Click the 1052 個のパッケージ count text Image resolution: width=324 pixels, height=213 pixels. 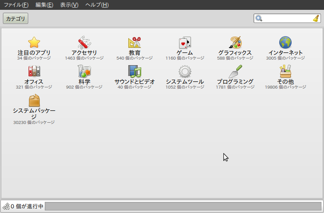(x=185, y=87)
